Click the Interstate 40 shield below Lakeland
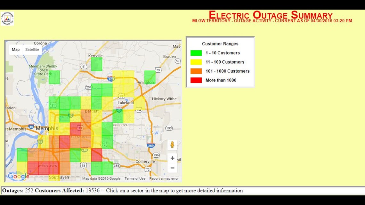This screenshot has width=365, height=205. click(x=119, y=111)
